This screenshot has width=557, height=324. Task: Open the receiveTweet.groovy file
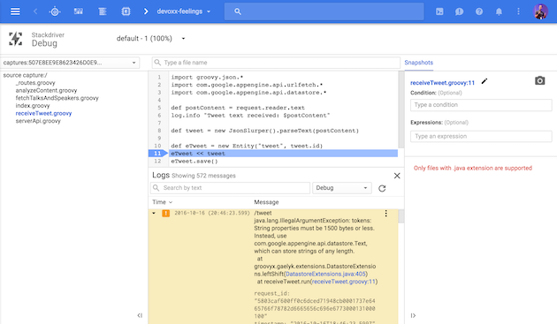coord(43,113)
